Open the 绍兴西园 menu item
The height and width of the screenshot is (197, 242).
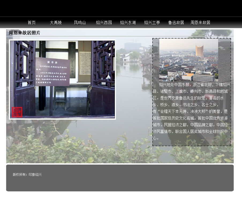[104, 22]
